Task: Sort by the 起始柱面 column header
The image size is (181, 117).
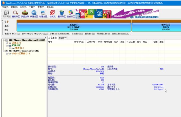Action: coord(108,42)
